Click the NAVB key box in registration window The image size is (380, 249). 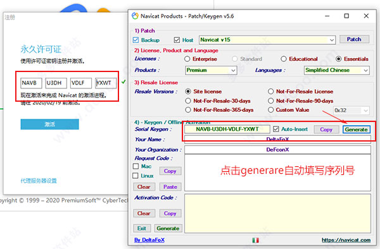[x=31, y=83]
